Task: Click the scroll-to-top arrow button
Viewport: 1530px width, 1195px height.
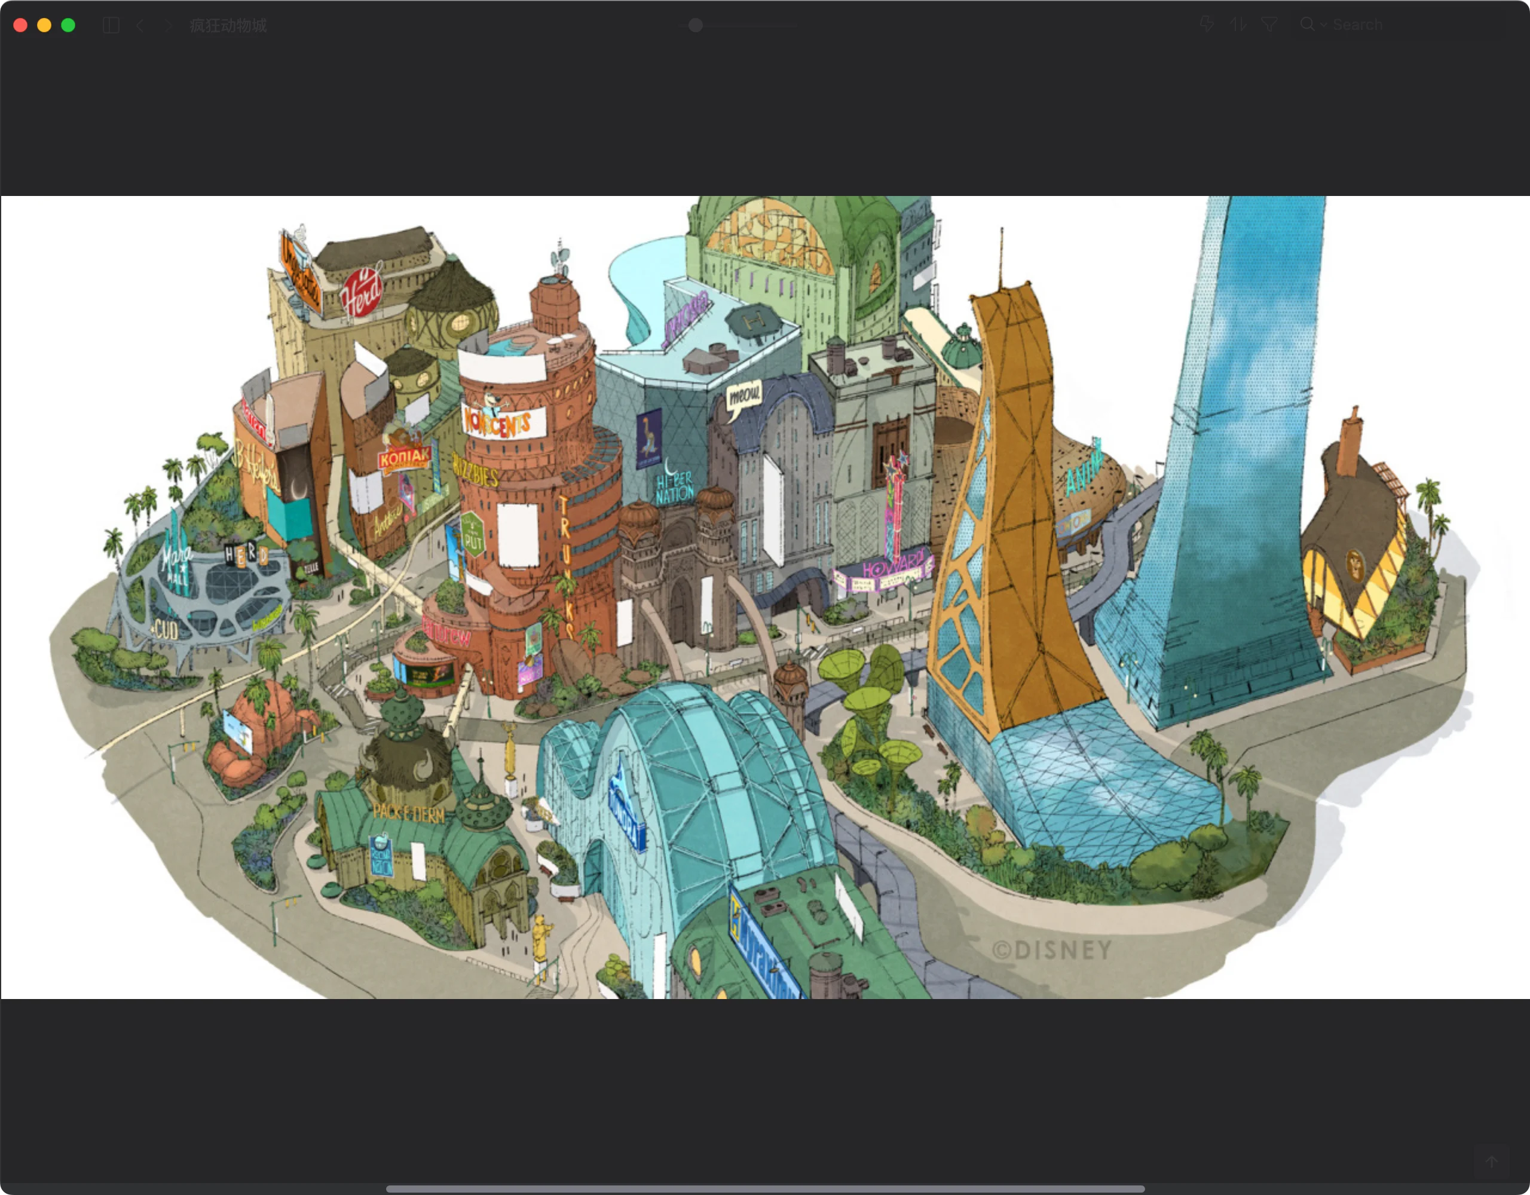Action: [x=1492, y=1162]
